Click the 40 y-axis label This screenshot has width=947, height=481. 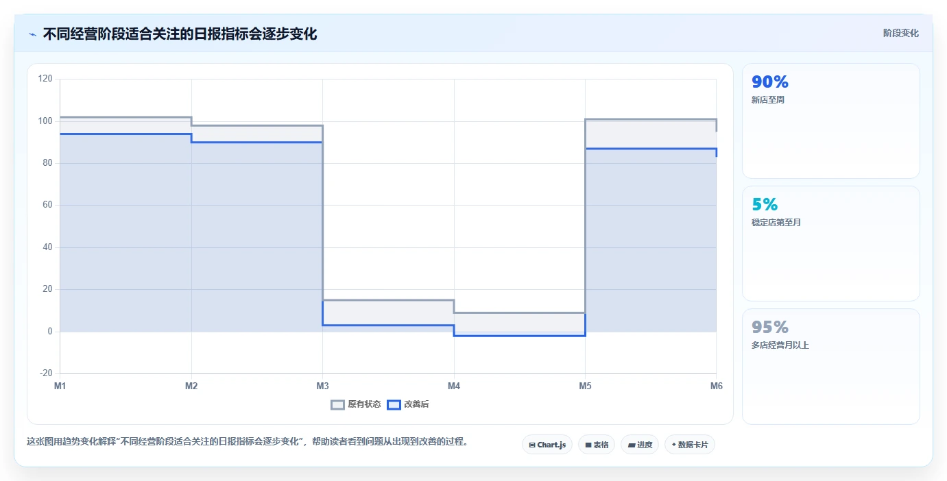point(47,247)
